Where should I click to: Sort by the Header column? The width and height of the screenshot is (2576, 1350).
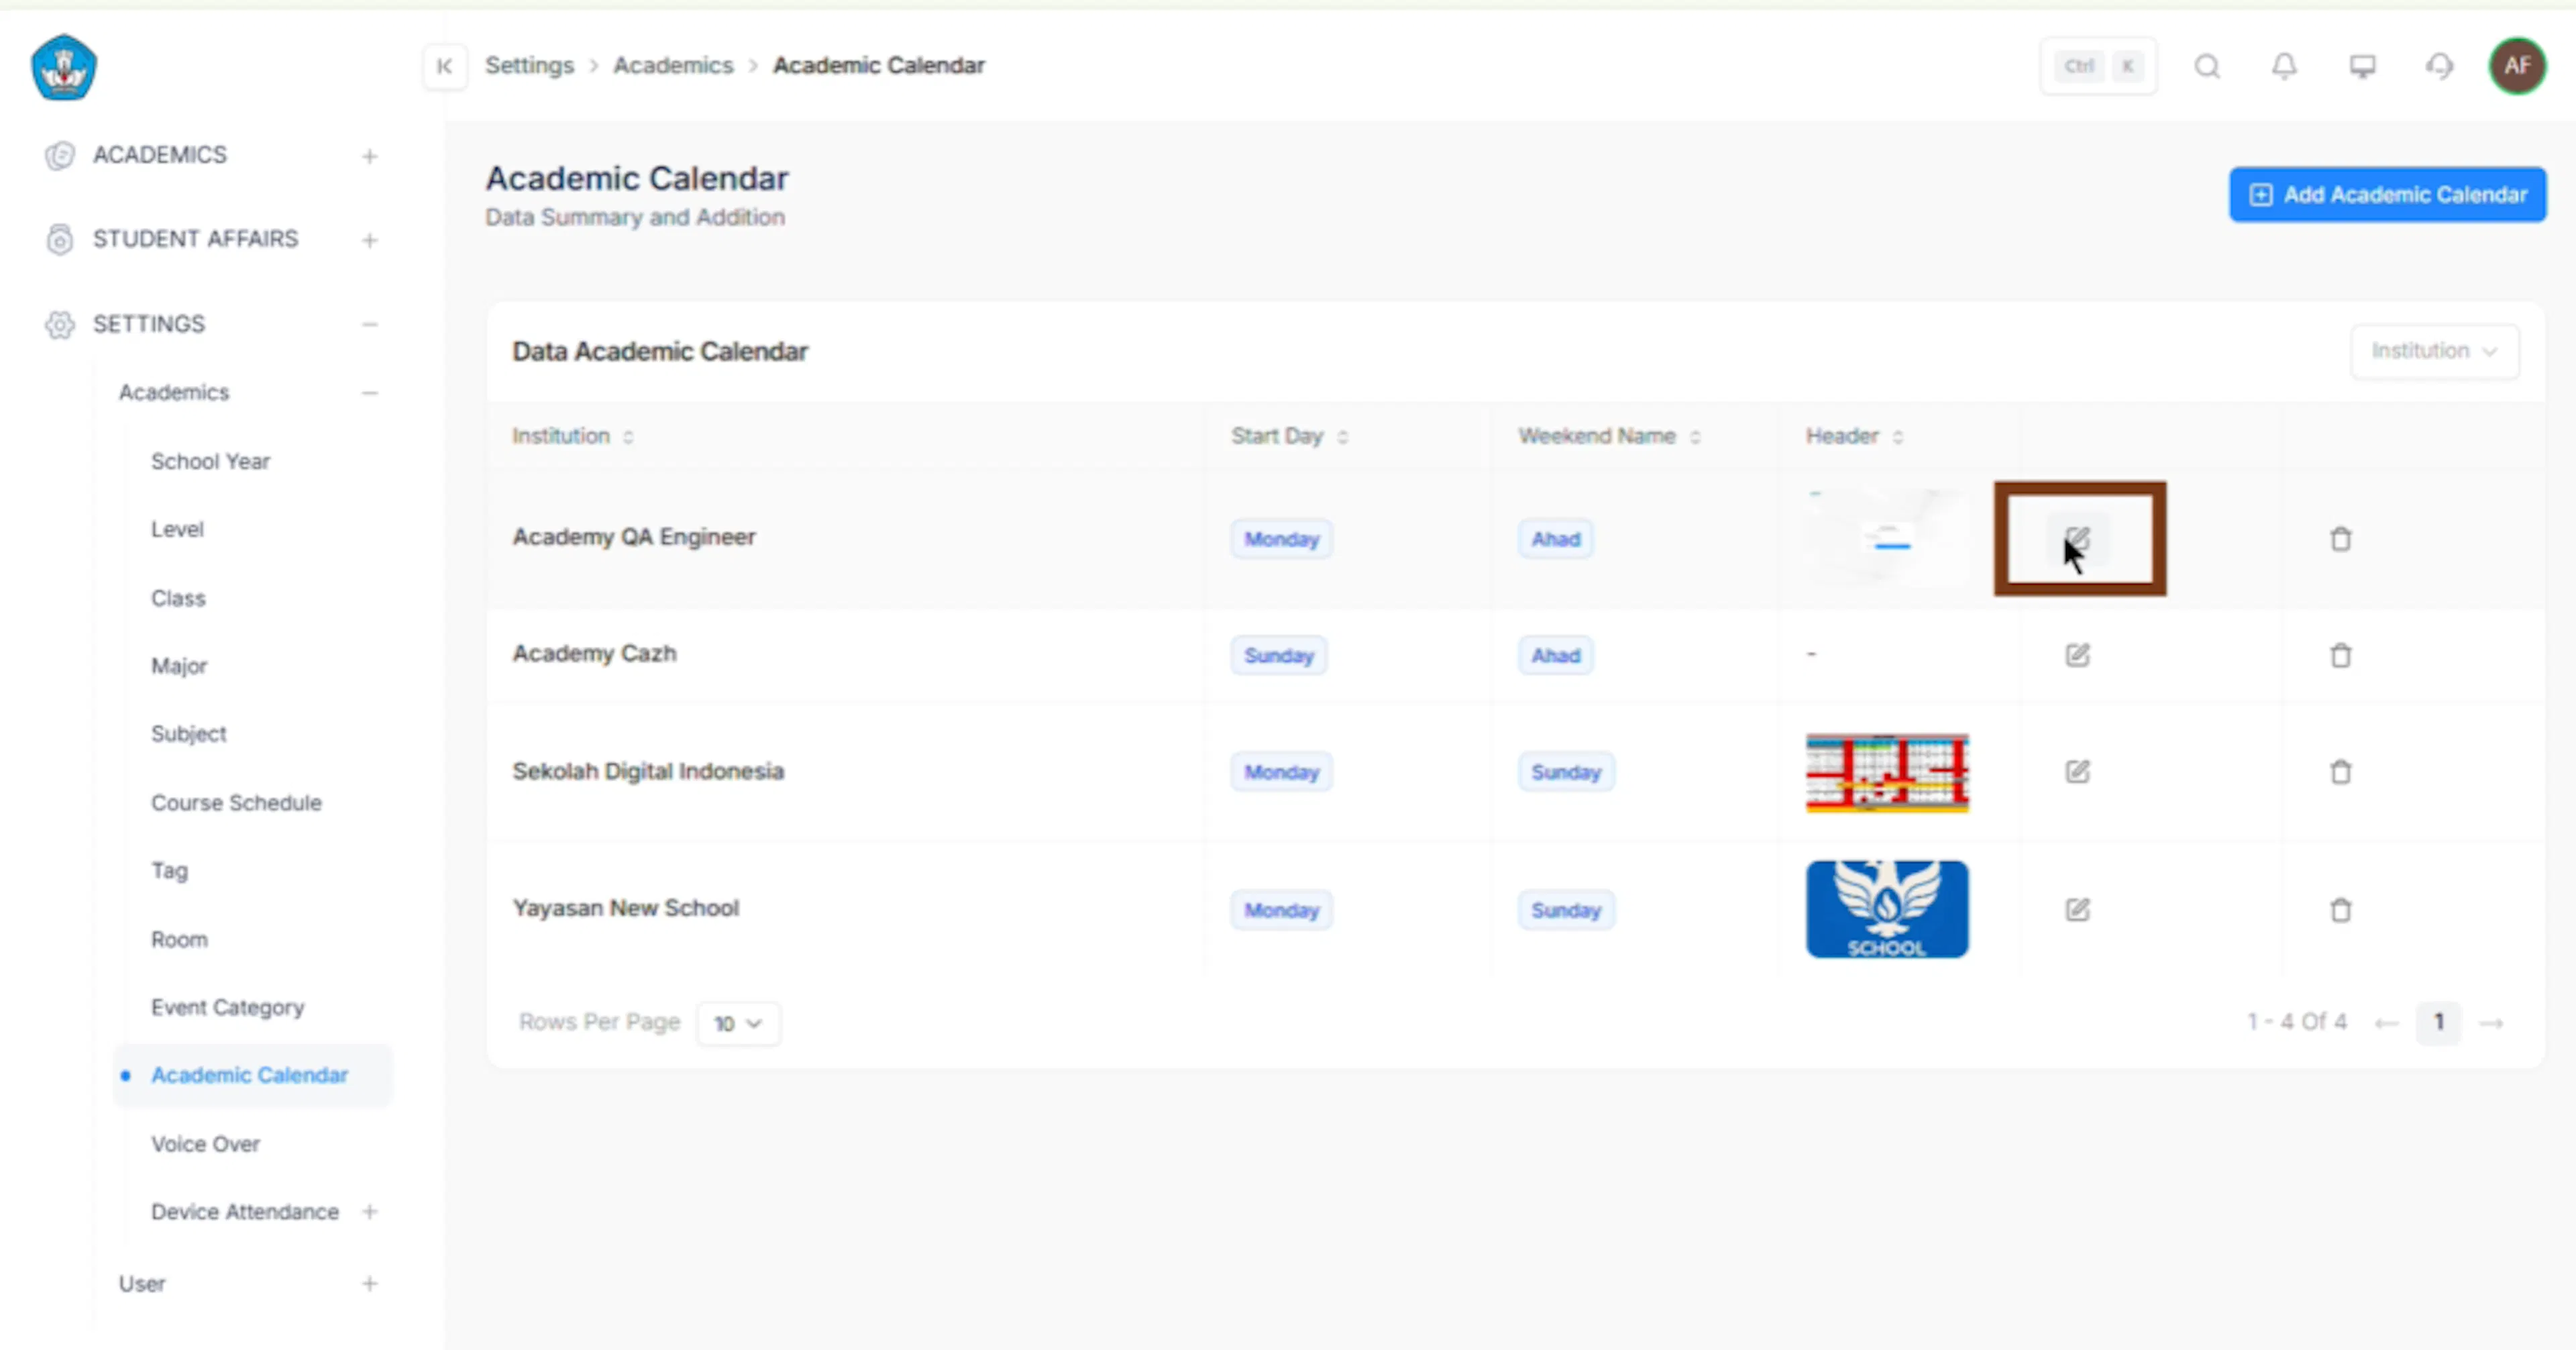1898,437
